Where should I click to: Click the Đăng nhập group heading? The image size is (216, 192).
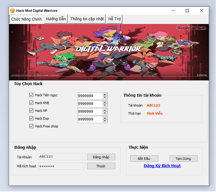point(25,147)
